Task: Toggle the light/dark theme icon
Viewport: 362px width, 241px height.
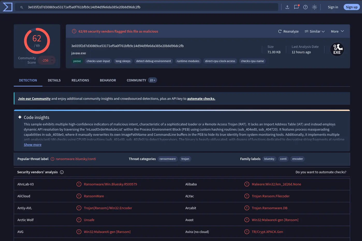Action: (314, 7)
